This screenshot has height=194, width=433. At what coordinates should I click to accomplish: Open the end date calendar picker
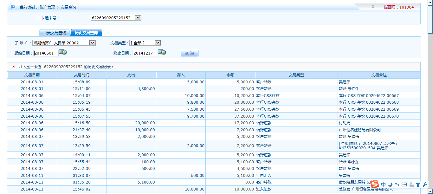point(162,52)
